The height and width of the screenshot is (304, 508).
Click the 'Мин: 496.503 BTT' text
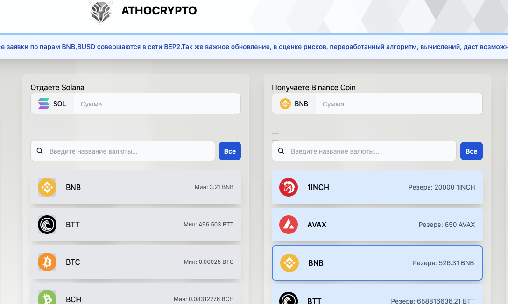click(208, 224)
